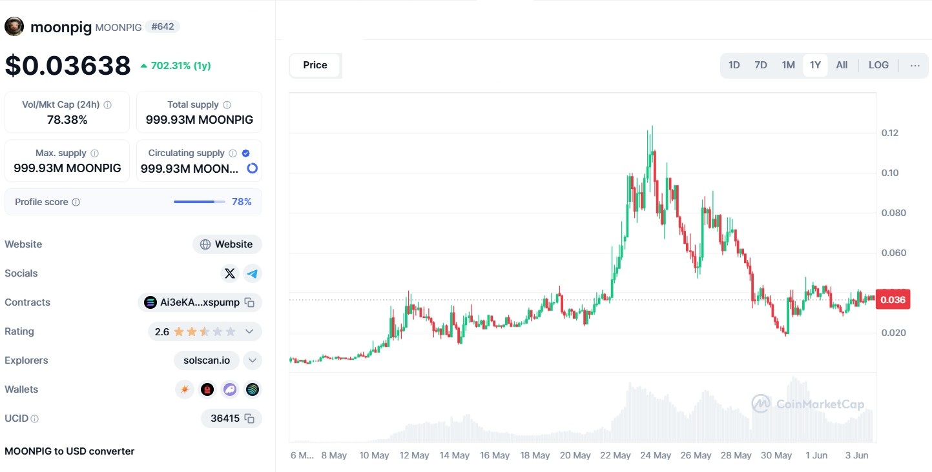
Task: Open the chart's three-dot more options menu
Action: (x=915, y=65)
